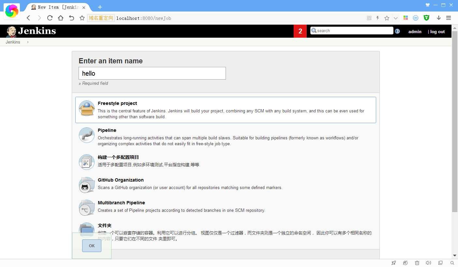This screenshot has height=267, width=458.
Task: Open the colorful grid extension icon
Action: point(406,18)
